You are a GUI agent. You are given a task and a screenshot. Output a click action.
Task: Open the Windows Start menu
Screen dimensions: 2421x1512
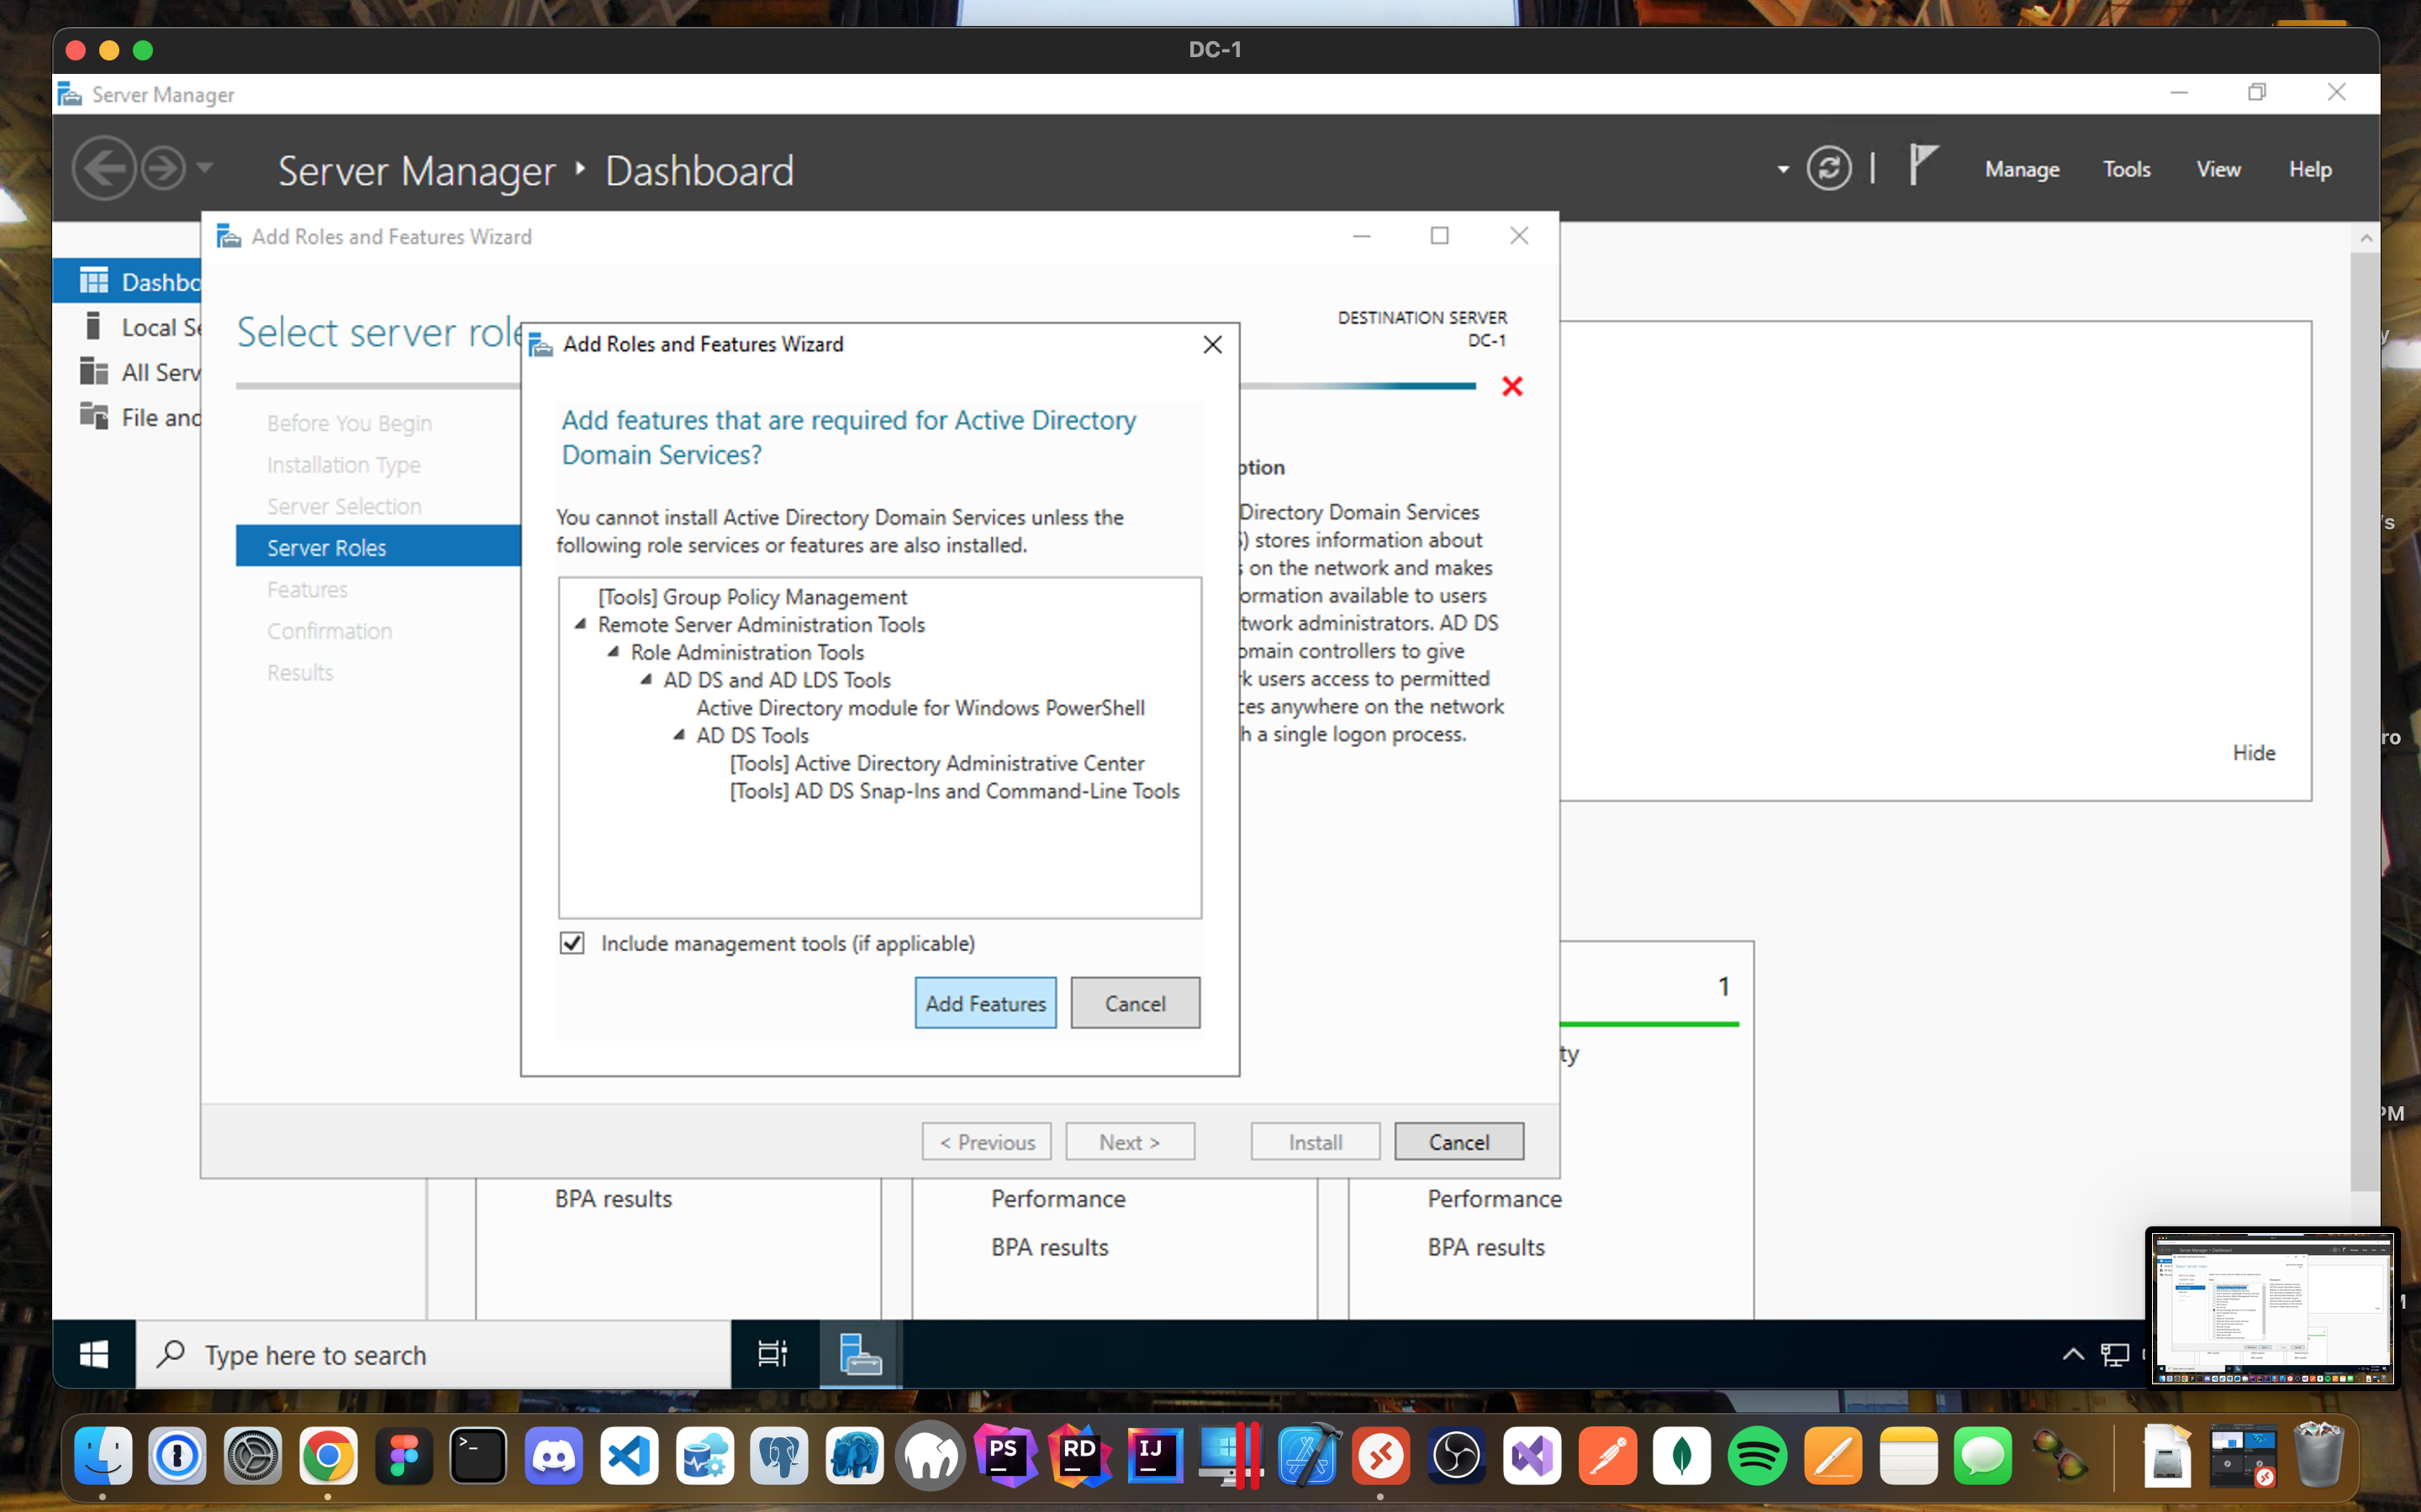point(94,1354)
